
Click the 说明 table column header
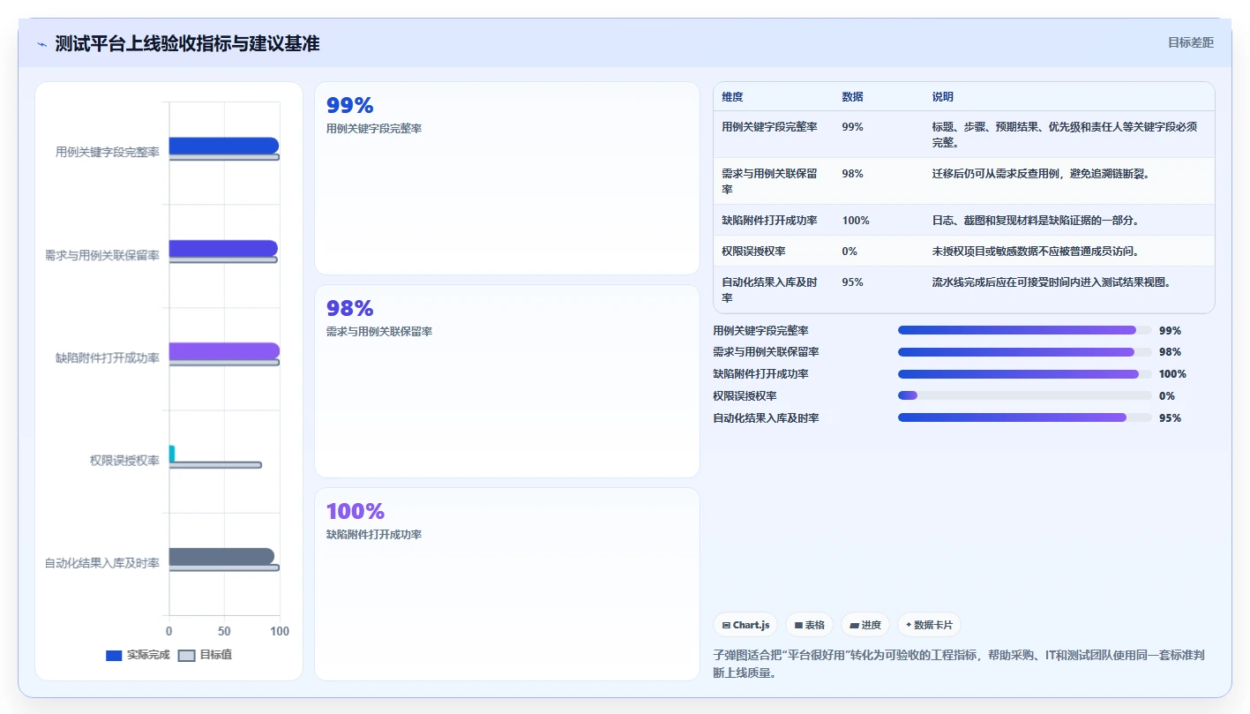943,97
